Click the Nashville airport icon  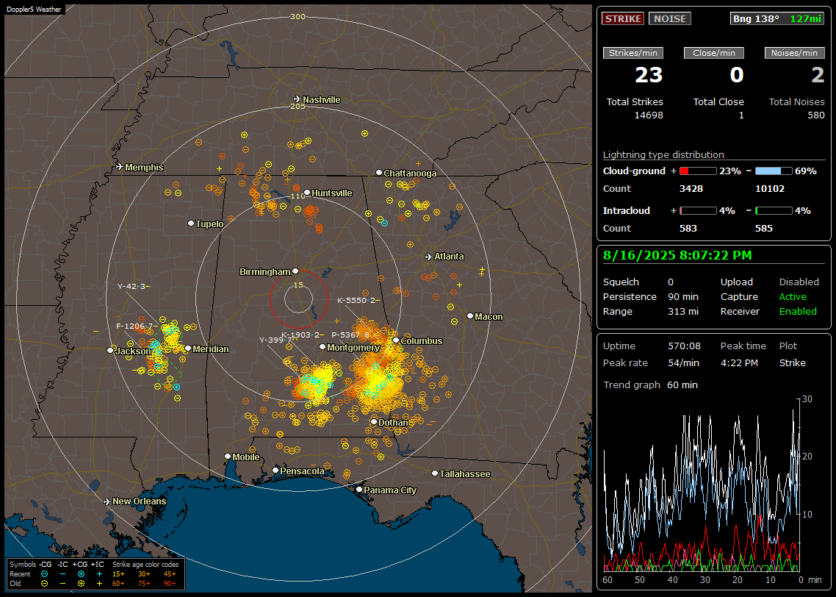pyautogui.click(x=297, y=99)
